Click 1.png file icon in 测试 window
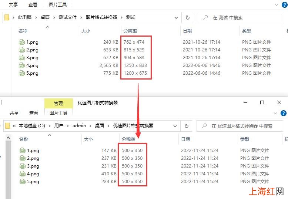This screenshot has width=288, height=199. (22, 42)
